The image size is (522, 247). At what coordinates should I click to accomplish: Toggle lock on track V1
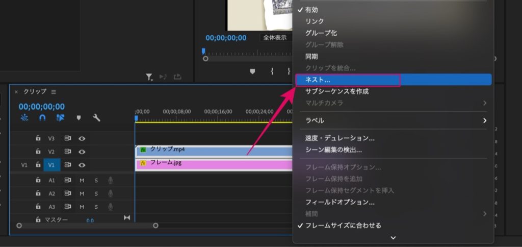coord(38,165)
